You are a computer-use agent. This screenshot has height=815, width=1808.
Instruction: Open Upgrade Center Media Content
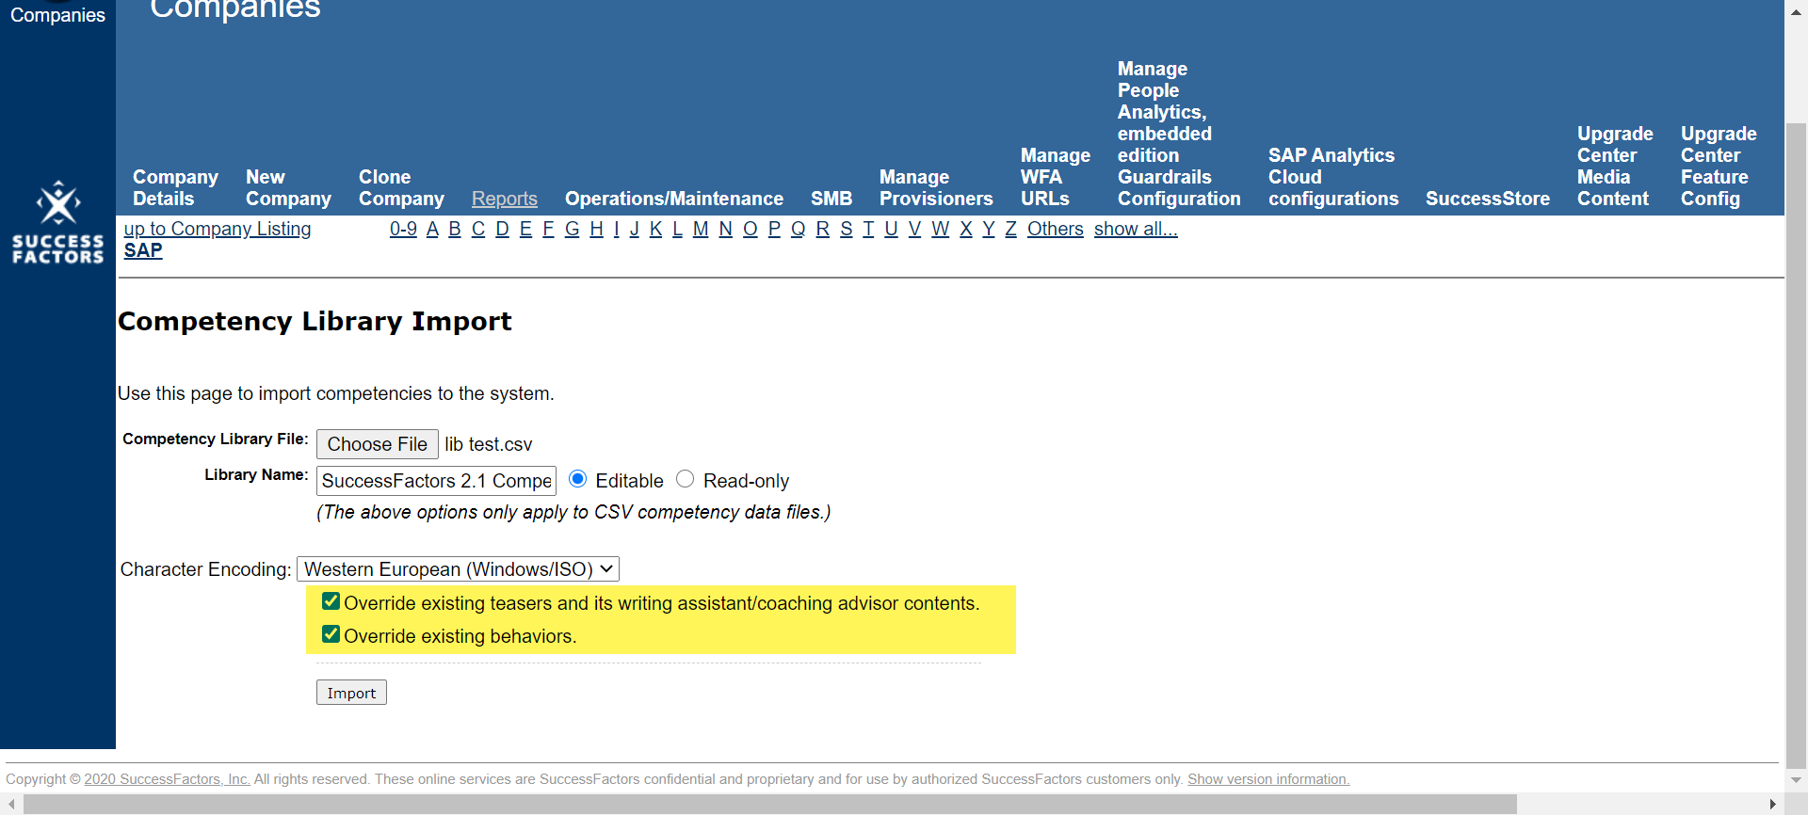point(1615,167)
